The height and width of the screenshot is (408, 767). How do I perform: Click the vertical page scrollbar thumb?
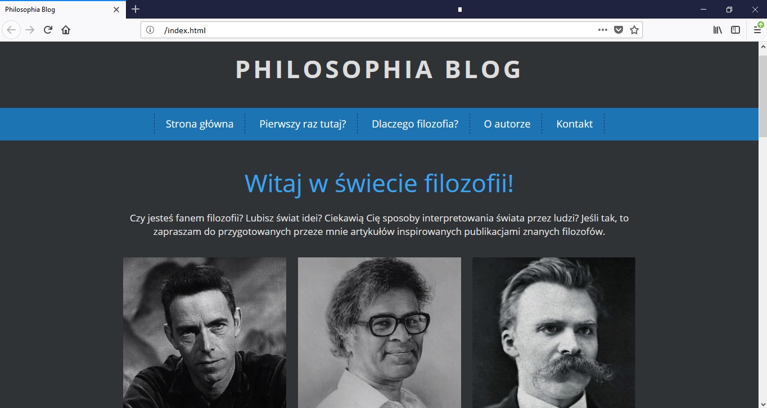(763, 96)
